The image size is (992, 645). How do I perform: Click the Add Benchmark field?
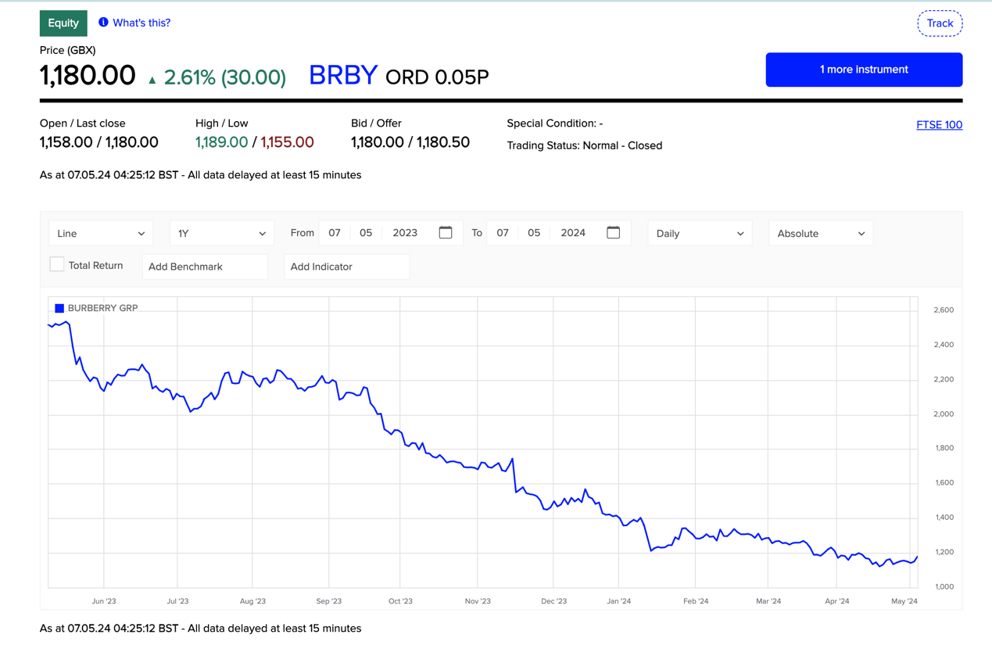205,267
